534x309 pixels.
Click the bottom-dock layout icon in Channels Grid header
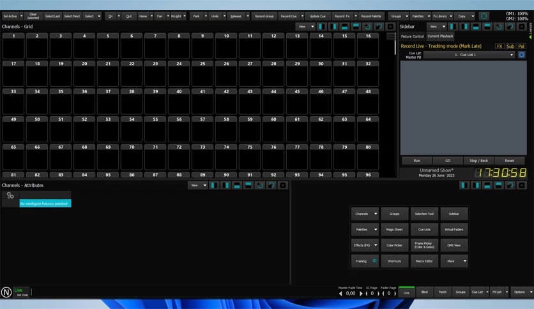pyautogui.click(x=345, y=27)
